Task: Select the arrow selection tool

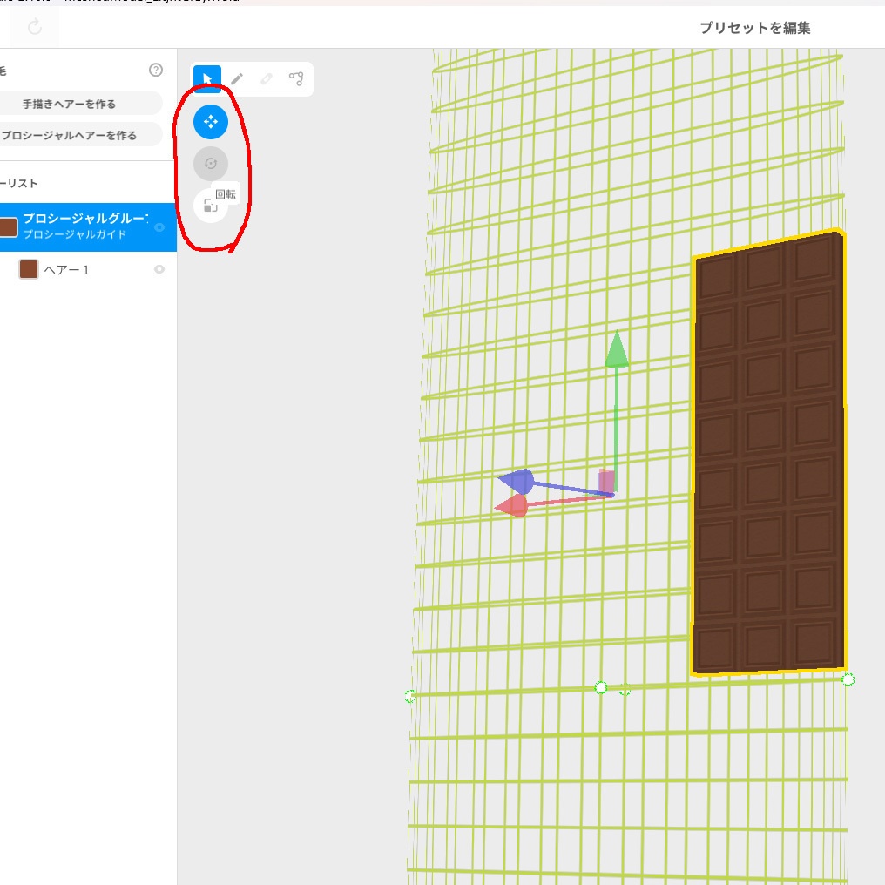Action: tap(207, 78)
